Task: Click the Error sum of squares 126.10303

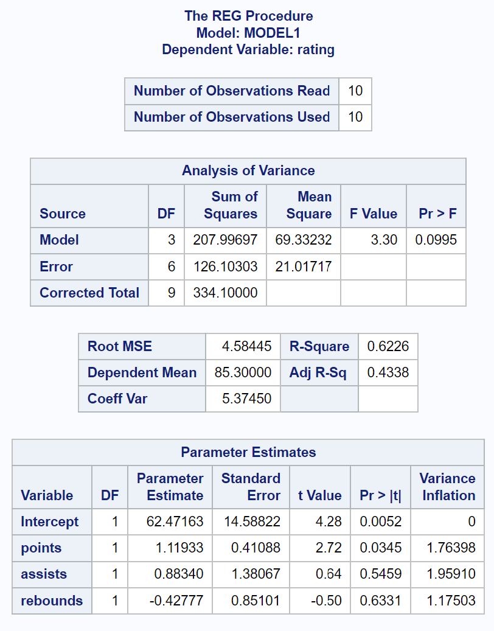Action: (x=225, y=267)
